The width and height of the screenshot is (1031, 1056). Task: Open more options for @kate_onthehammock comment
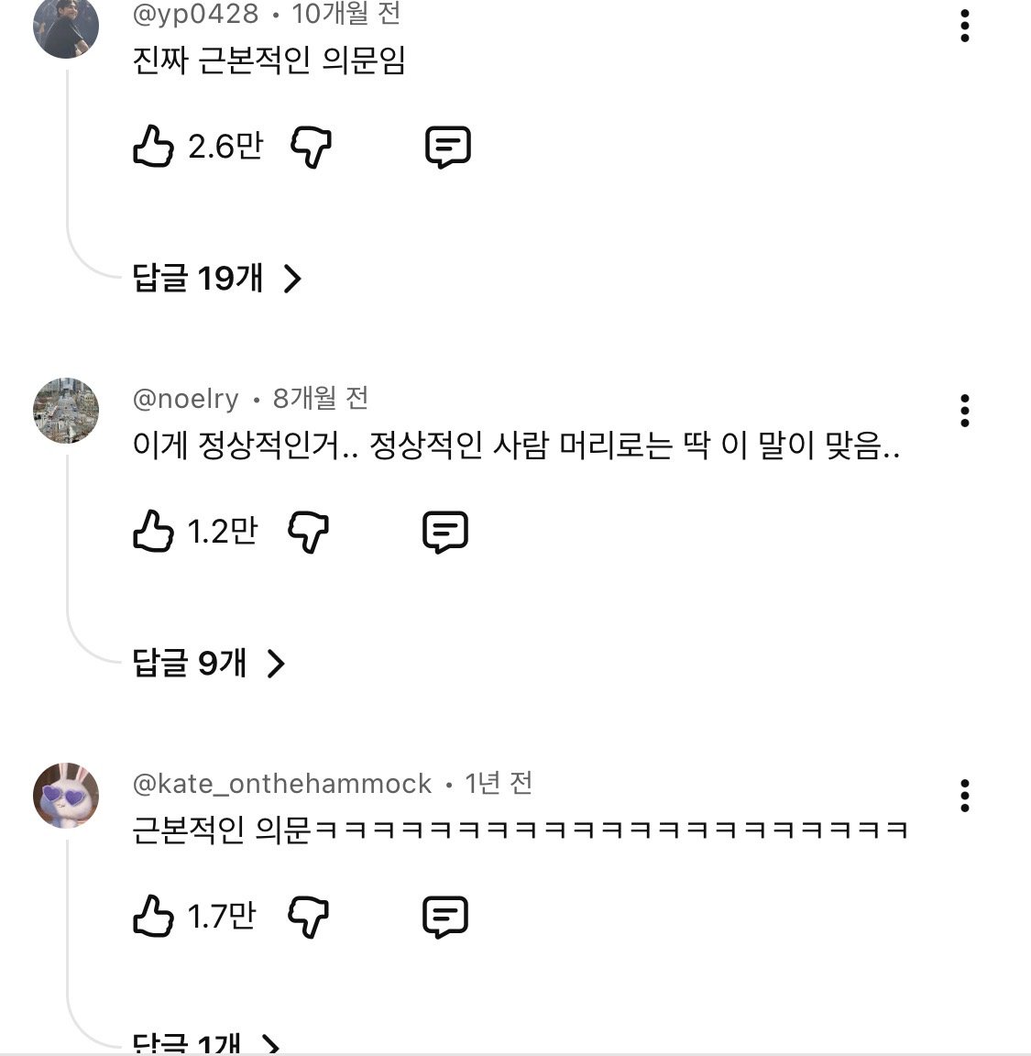[x=964, y=797]
